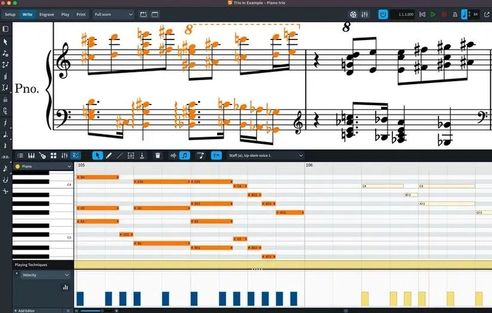Toggle the metronome click
Viewport: 492px width, 313px height.
tap(454, 14)
